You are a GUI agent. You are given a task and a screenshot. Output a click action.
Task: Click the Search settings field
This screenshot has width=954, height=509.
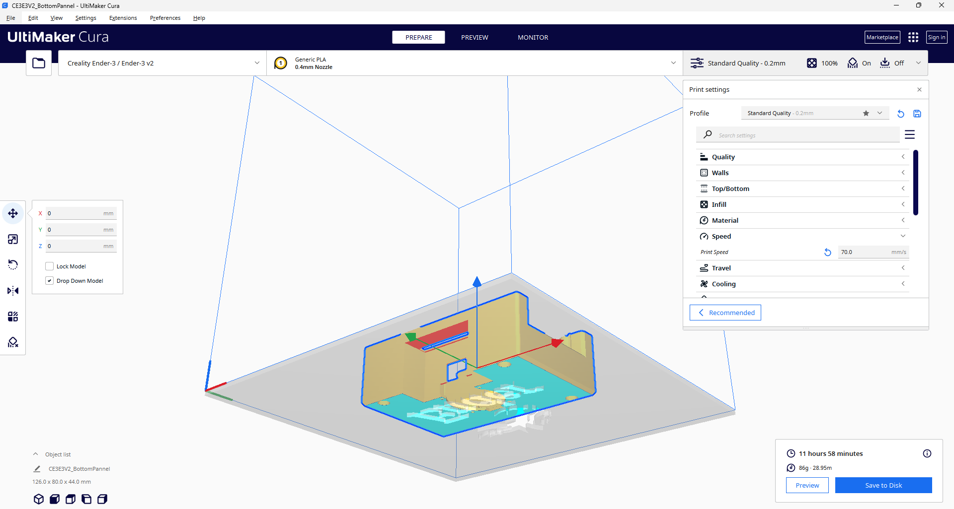(x=798, y=135)
